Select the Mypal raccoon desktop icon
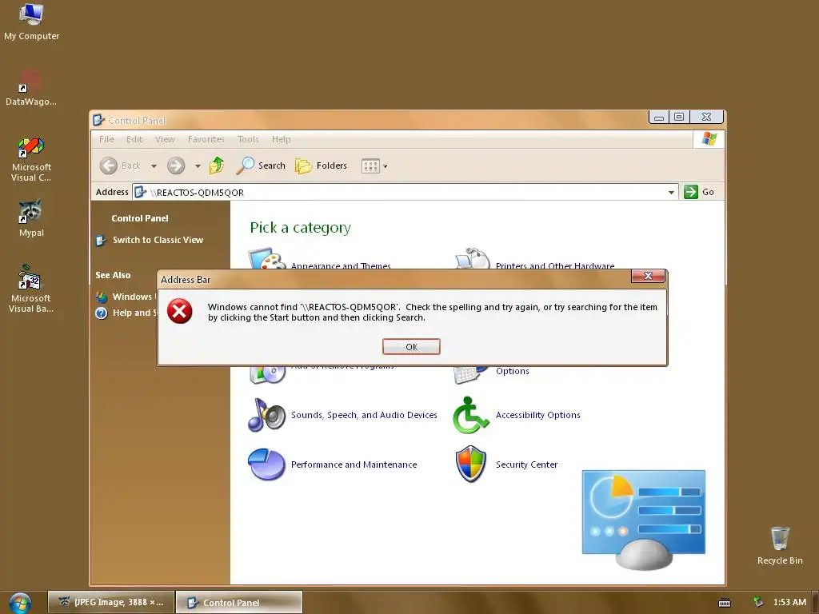The image size is (819, 614). tap(31, 219)
